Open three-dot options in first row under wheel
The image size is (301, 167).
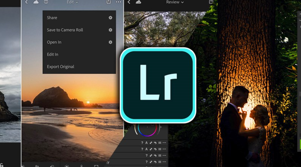(164, 142)
